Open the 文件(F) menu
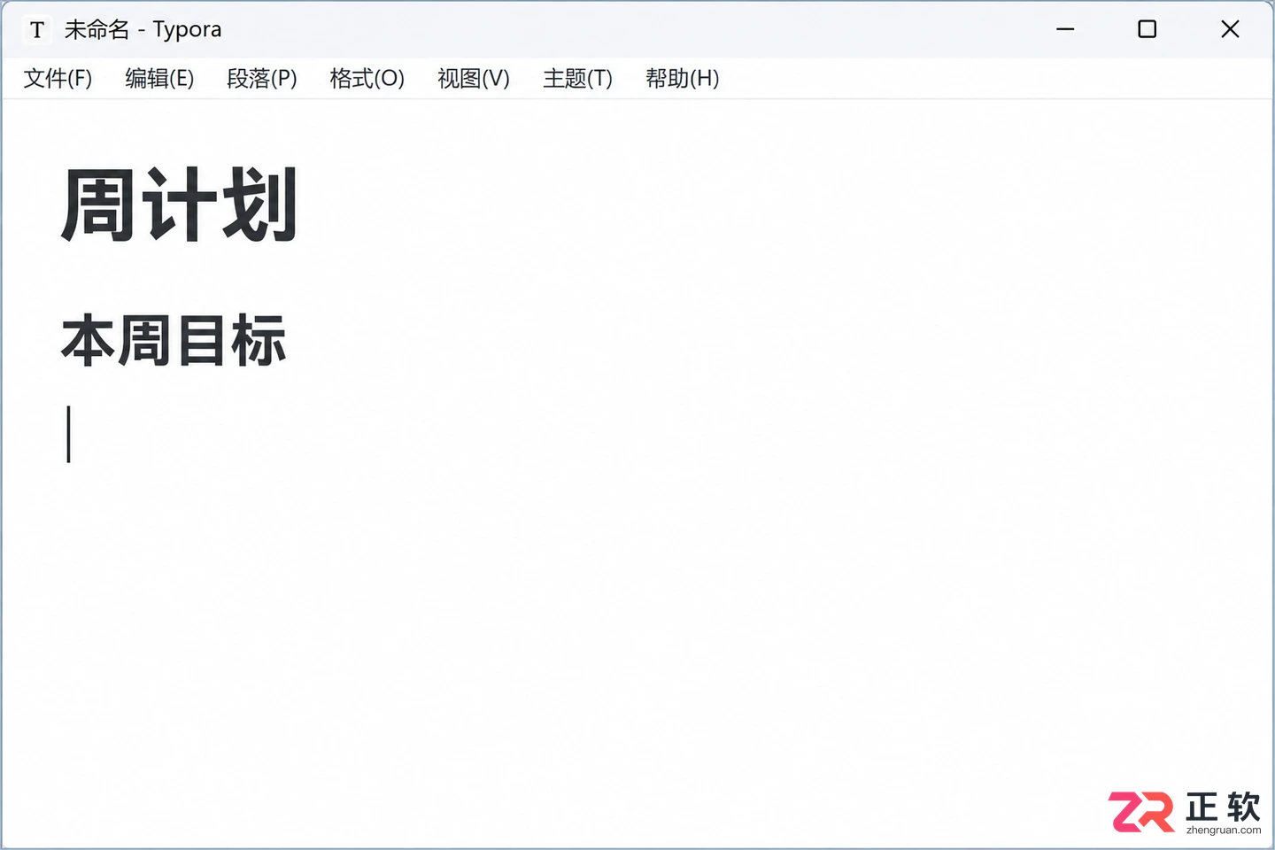Screen dimensions: 1275x850 pyautogui.click(x=58, y=79)
